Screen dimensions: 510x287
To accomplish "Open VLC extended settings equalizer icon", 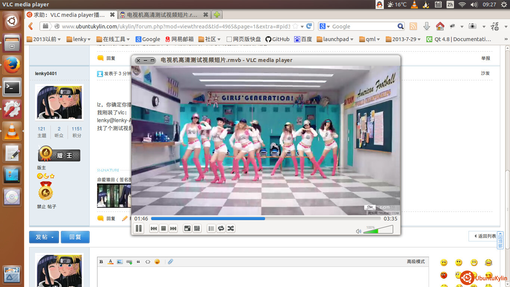I will click(x=197, y=228).
